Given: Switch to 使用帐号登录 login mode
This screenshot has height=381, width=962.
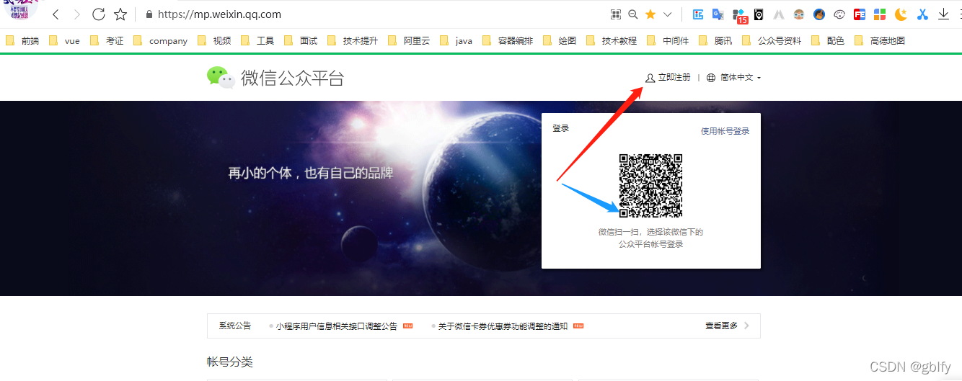Looking at the screenshot, I should [x=725, y=131].
